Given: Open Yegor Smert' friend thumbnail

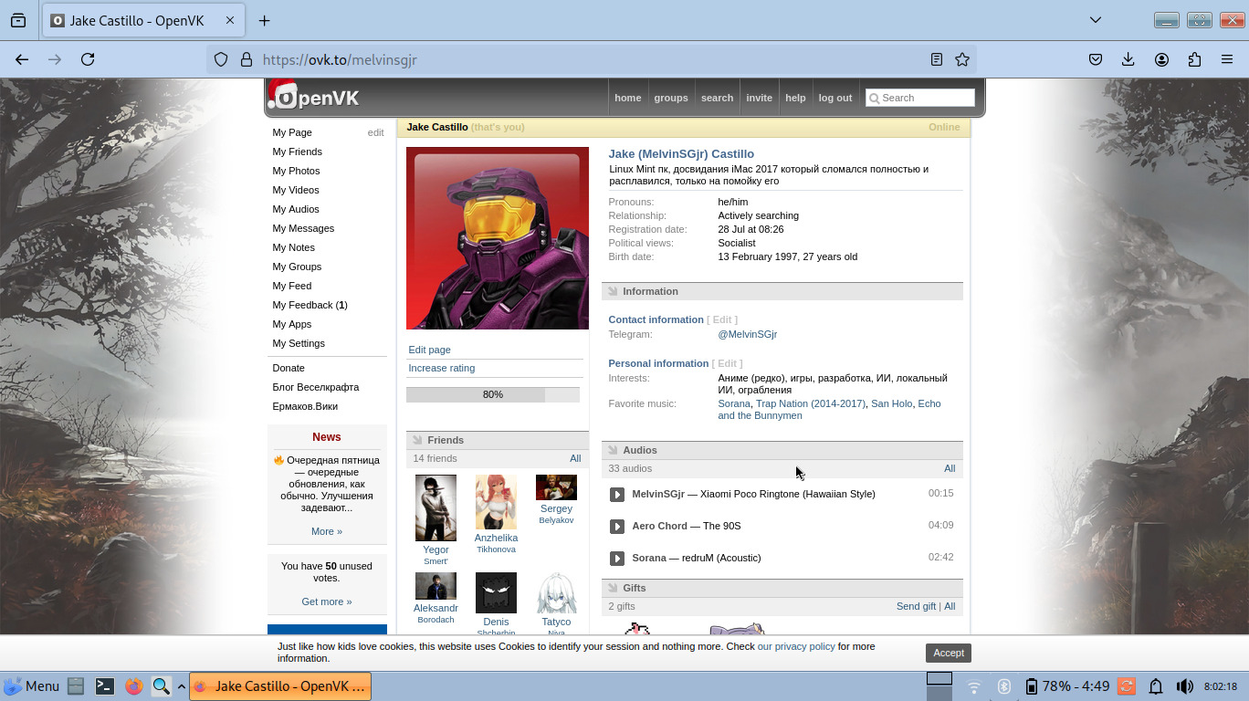Looking at the screenshot, I should point(436,507).
